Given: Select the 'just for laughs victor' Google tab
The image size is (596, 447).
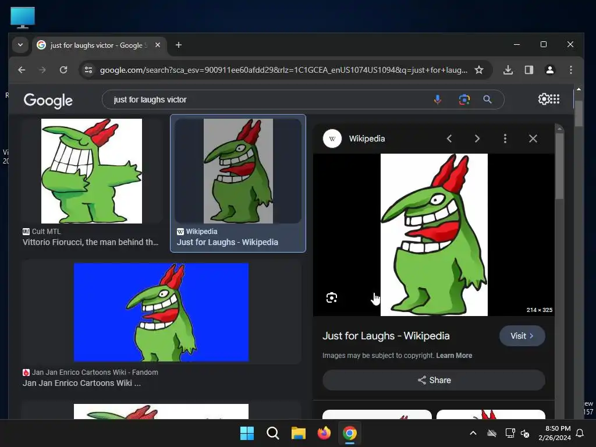Looking at the screenshot, I should click(99, 45).
